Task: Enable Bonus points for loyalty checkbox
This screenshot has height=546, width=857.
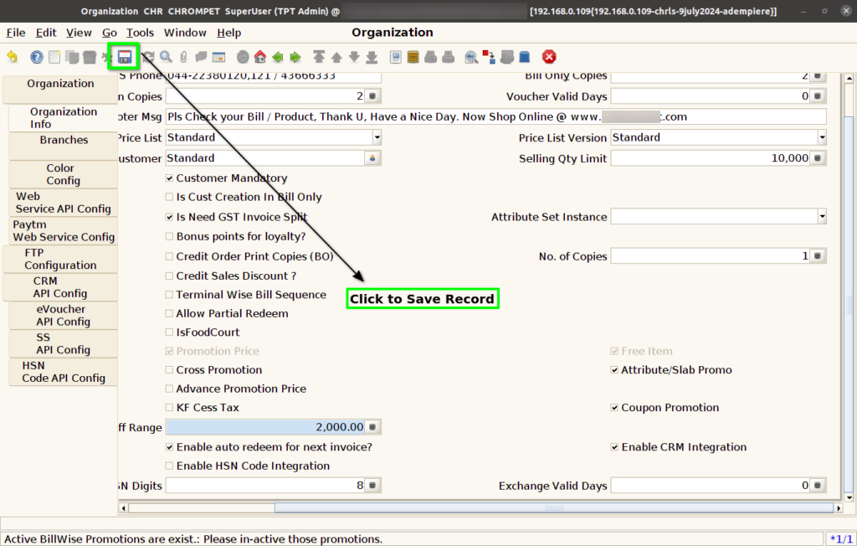Action: tap(169, 236)
